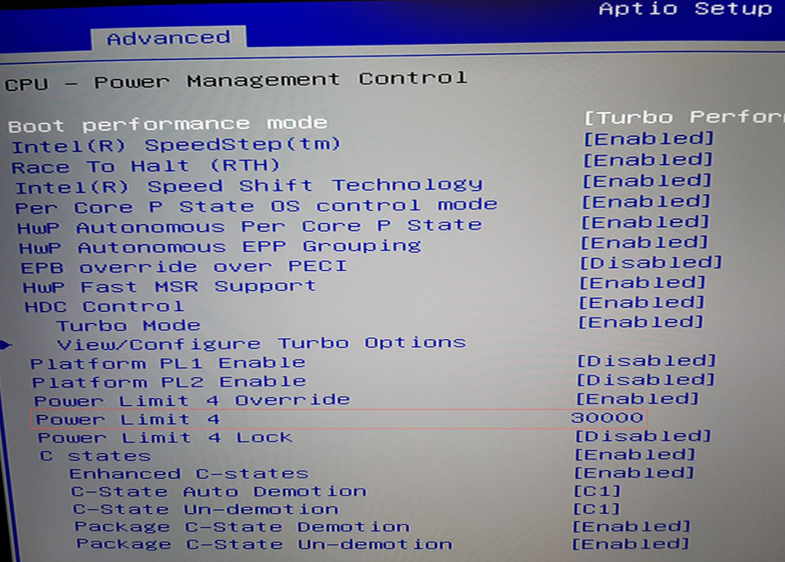
Task: Select Boot performance mode setting
Action: pos(167,124)
